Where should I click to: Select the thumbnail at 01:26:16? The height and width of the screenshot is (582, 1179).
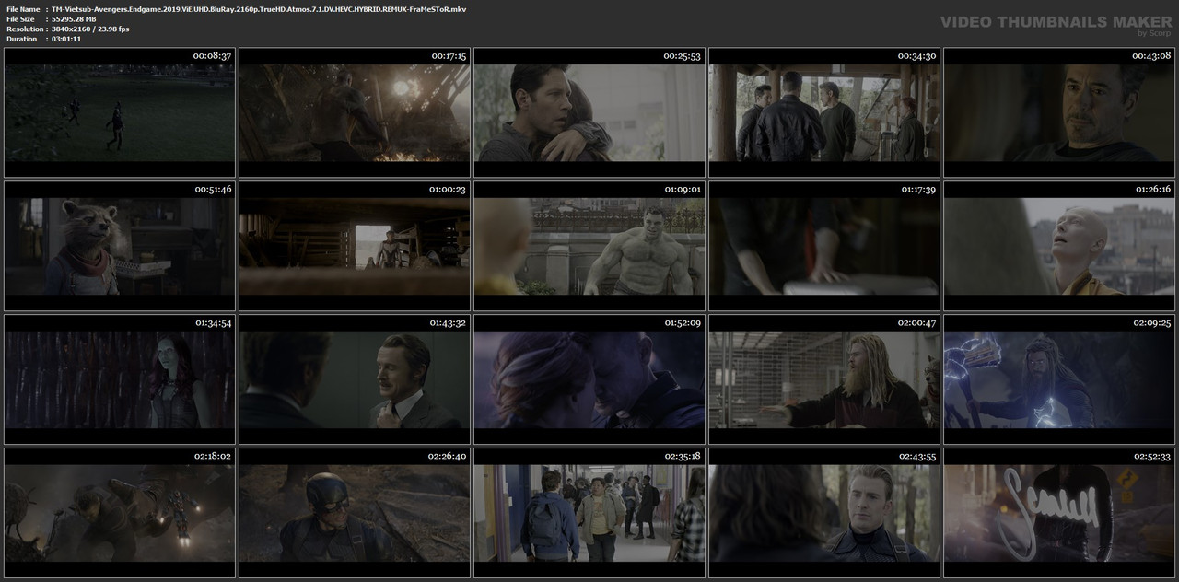[x=1059, y=246]
